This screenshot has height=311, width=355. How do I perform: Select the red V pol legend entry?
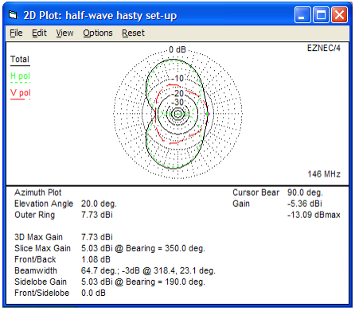(x=21, y=93)
